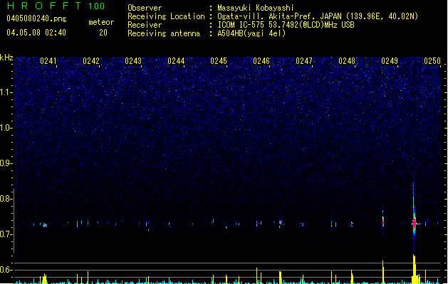Click the antenna value A504HB(yagi 4el)

point(251,33)
